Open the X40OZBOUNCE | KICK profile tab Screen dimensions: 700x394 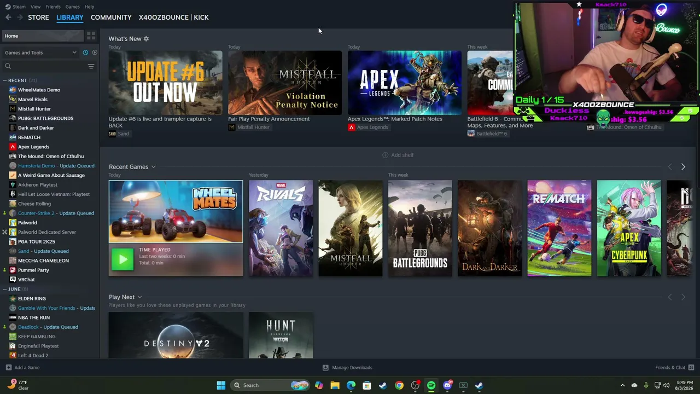coord(173,18)
